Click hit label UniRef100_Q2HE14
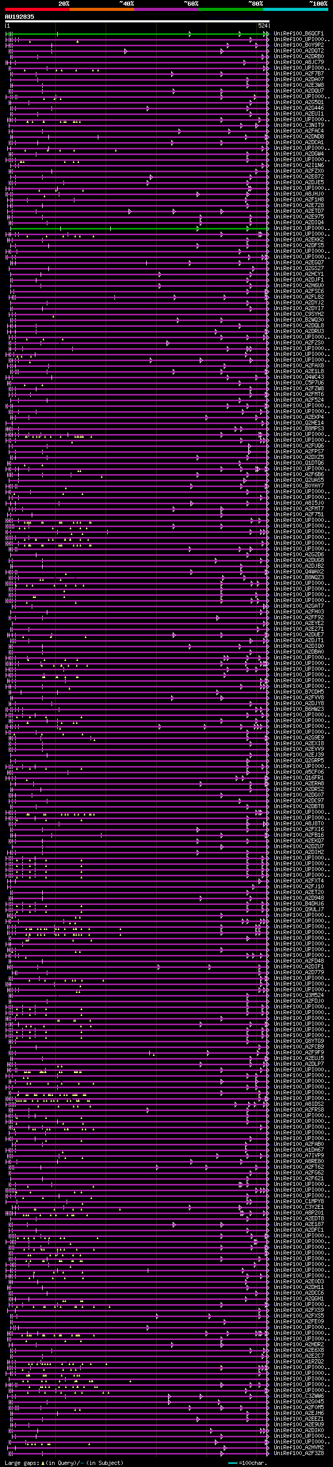This screenshot has height=1467, width=333. click(298, 423)
